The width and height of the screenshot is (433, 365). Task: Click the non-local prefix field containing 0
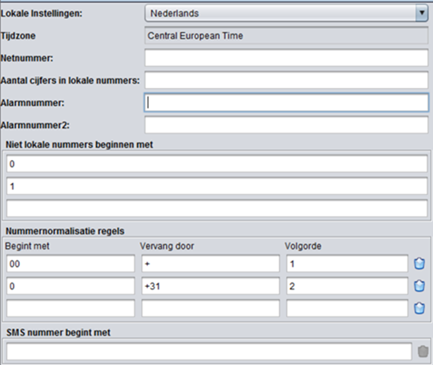(x=216, y=164)
